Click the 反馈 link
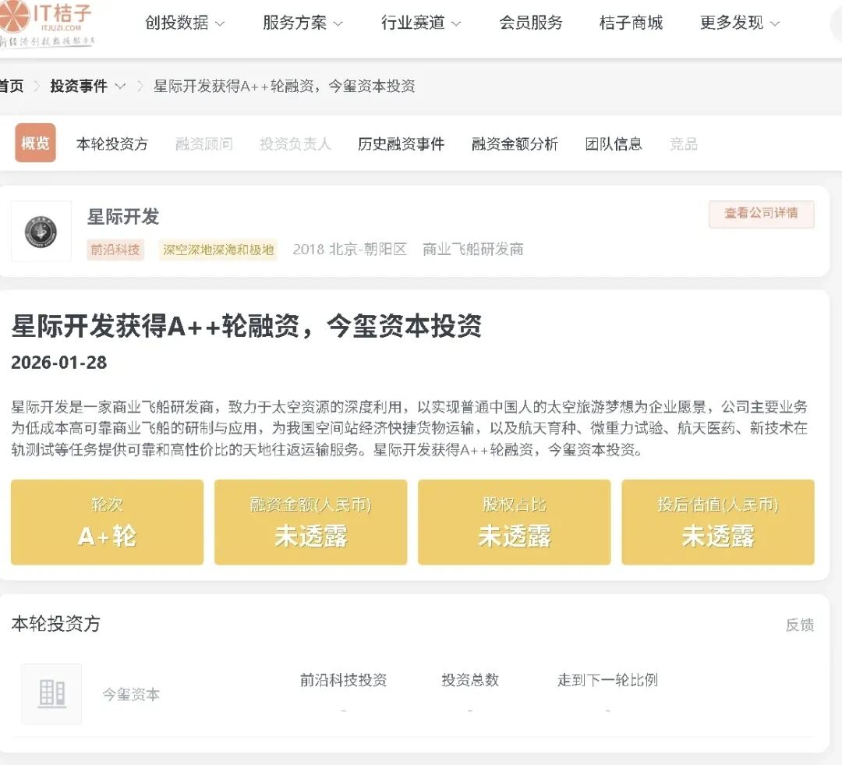This screenshot has width=842, height=765. [x=799, y=625]
